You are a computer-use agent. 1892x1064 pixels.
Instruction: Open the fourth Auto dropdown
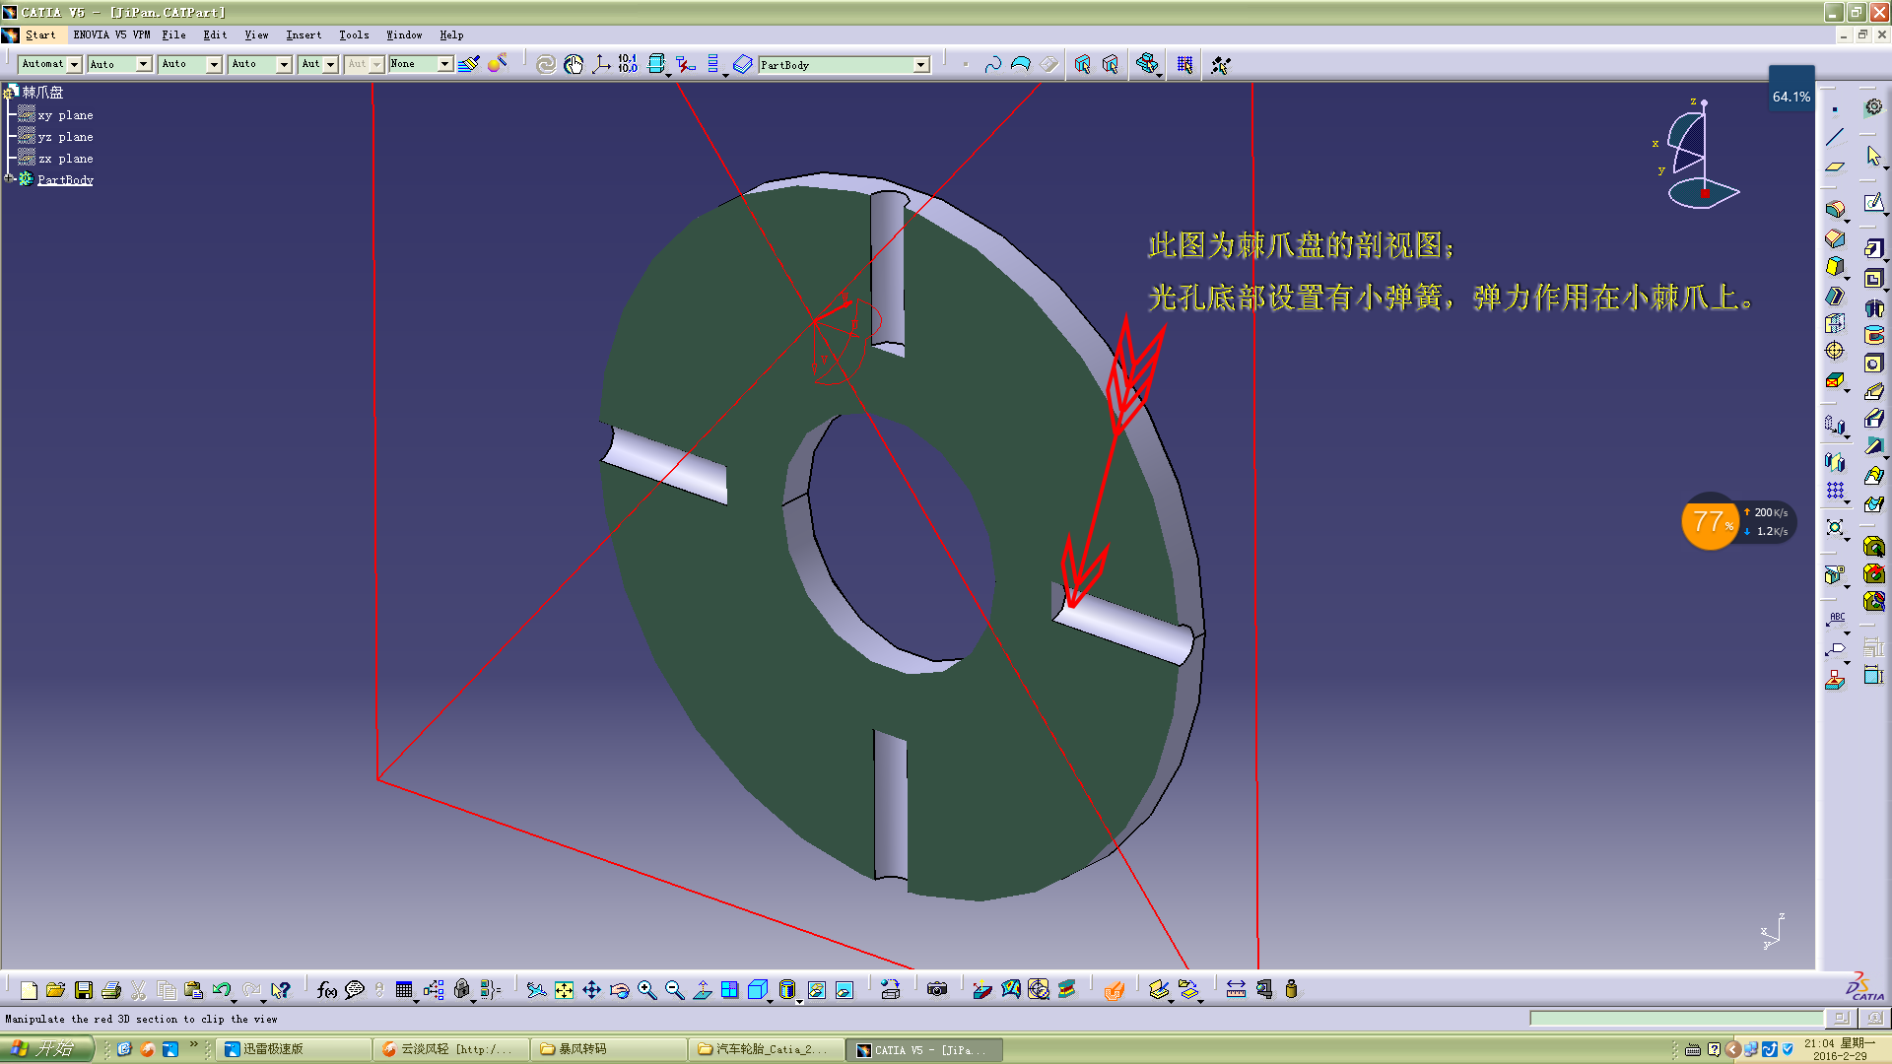click(284, 64)
